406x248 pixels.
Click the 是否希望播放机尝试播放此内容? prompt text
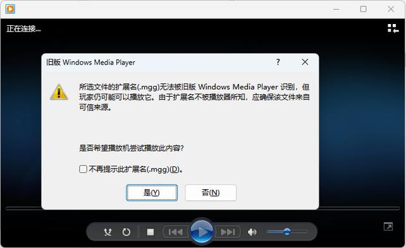tap(132, 148)
